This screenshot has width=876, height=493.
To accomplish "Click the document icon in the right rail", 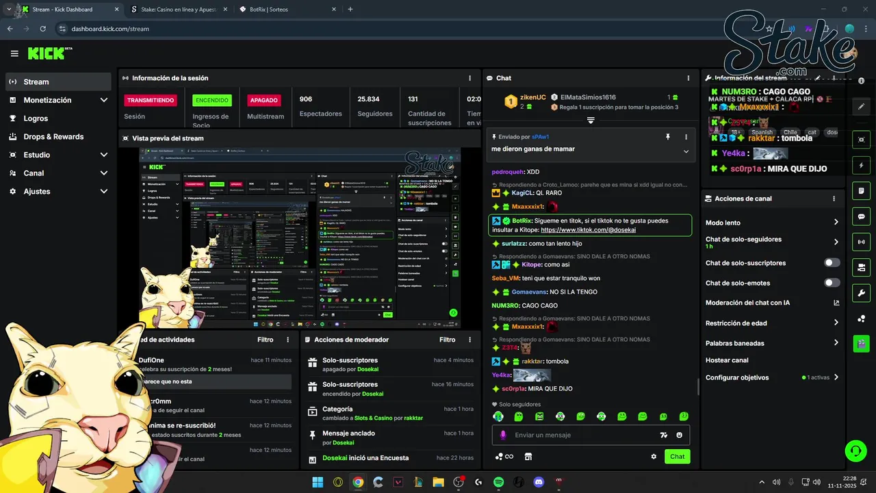I will pyautogui.click(x=861, y=190).
